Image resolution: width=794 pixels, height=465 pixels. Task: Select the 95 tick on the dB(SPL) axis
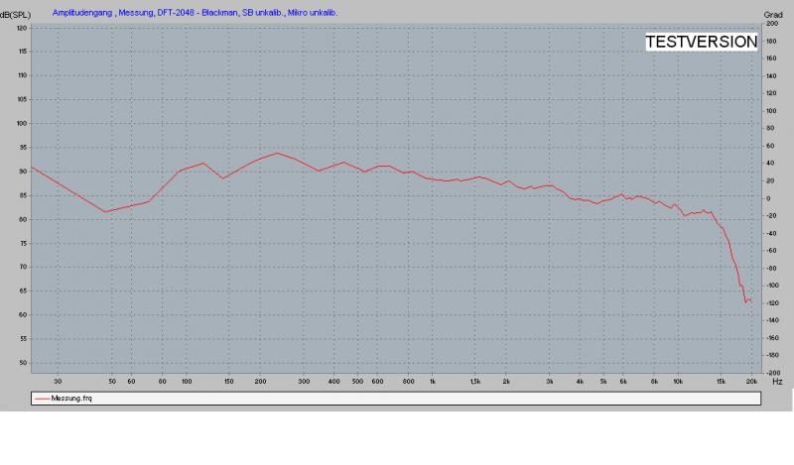(x=22, y=148)
